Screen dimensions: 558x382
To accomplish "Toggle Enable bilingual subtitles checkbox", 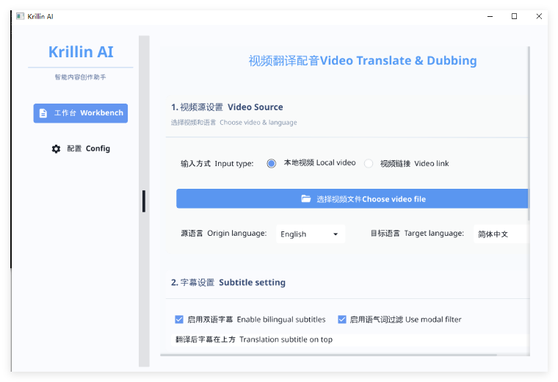I will (179, 320).
